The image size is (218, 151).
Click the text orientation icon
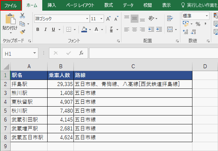(x=151, y=18)
